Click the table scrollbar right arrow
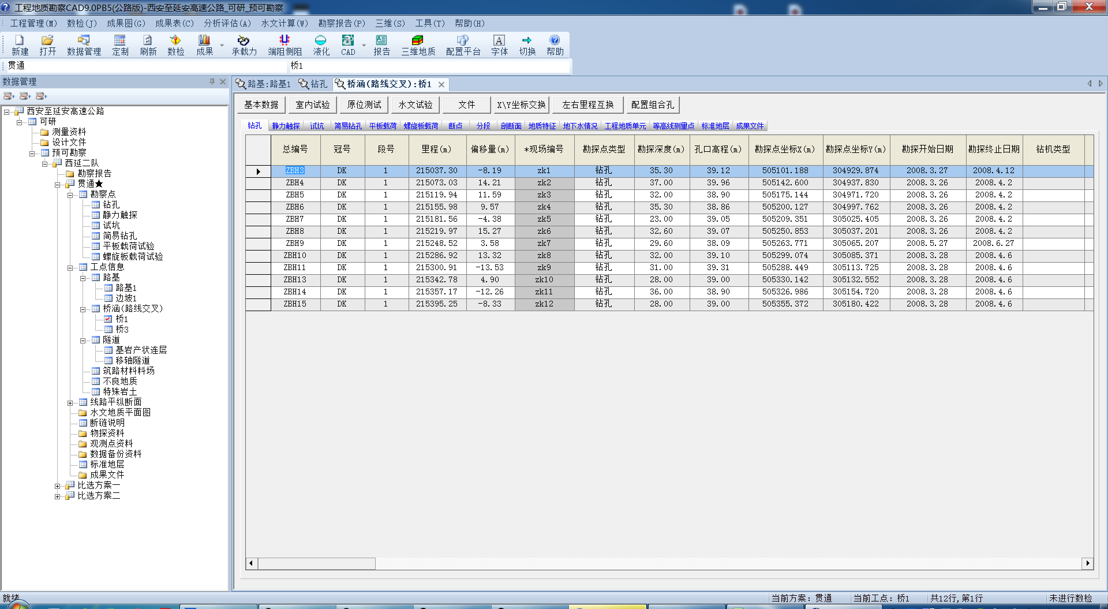The height and width of the screenshot is (609, 1108). (1087, 563)
